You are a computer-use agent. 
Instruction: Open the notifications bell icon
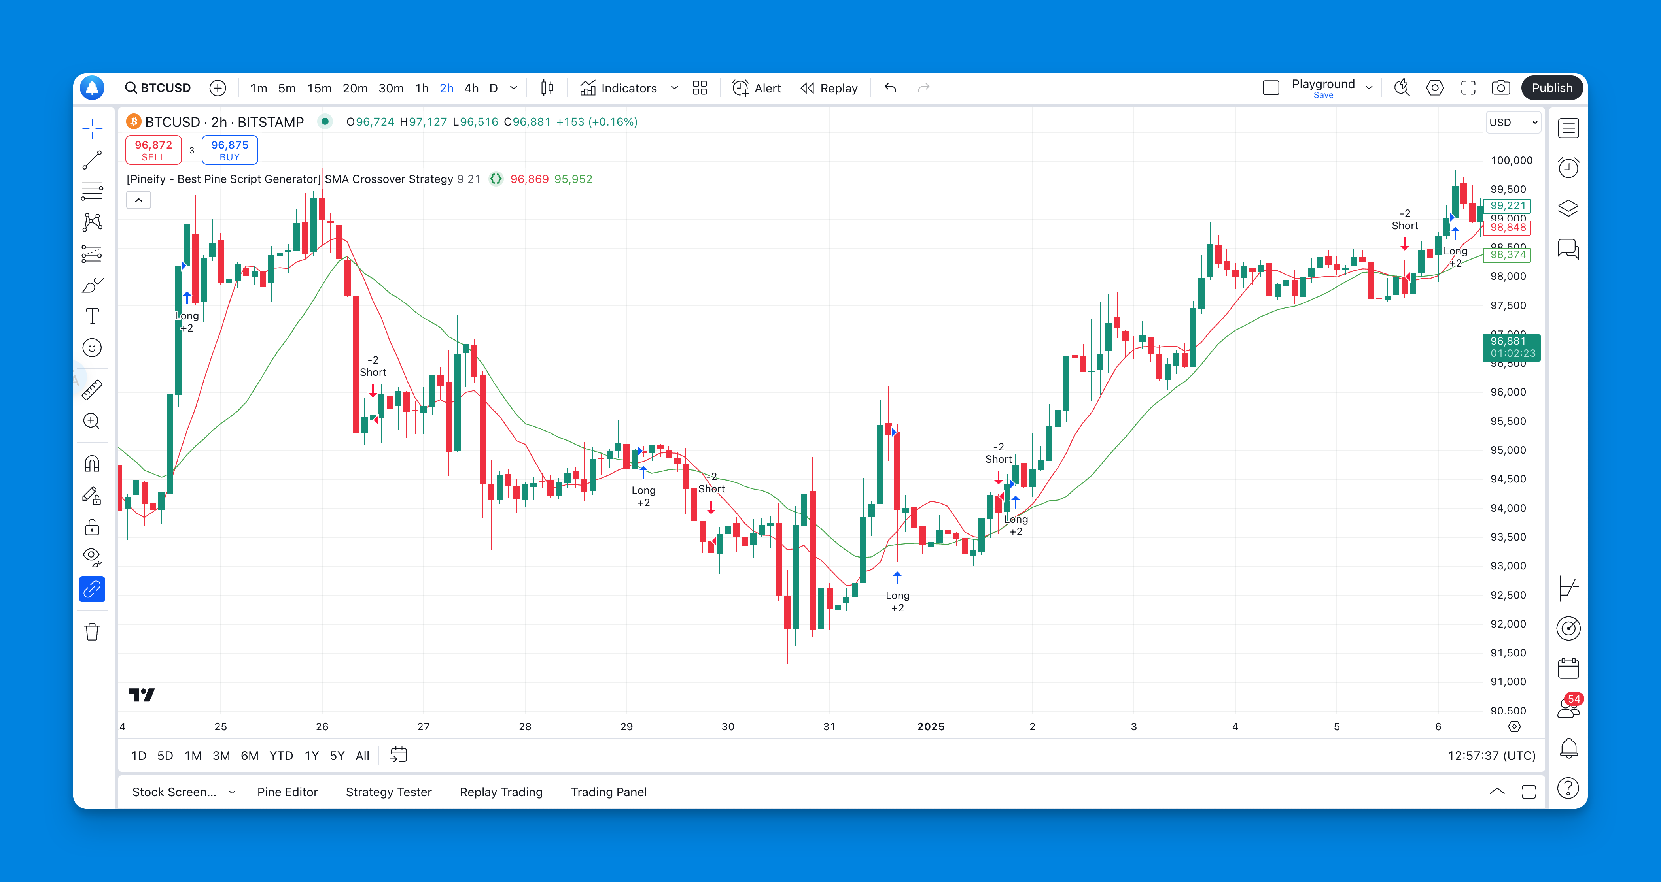tap(1568, 748)
